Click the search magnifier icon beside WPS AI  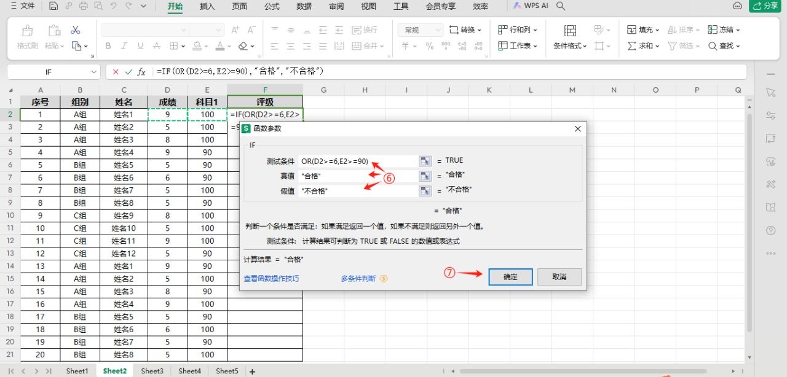(x=561, y=6)
